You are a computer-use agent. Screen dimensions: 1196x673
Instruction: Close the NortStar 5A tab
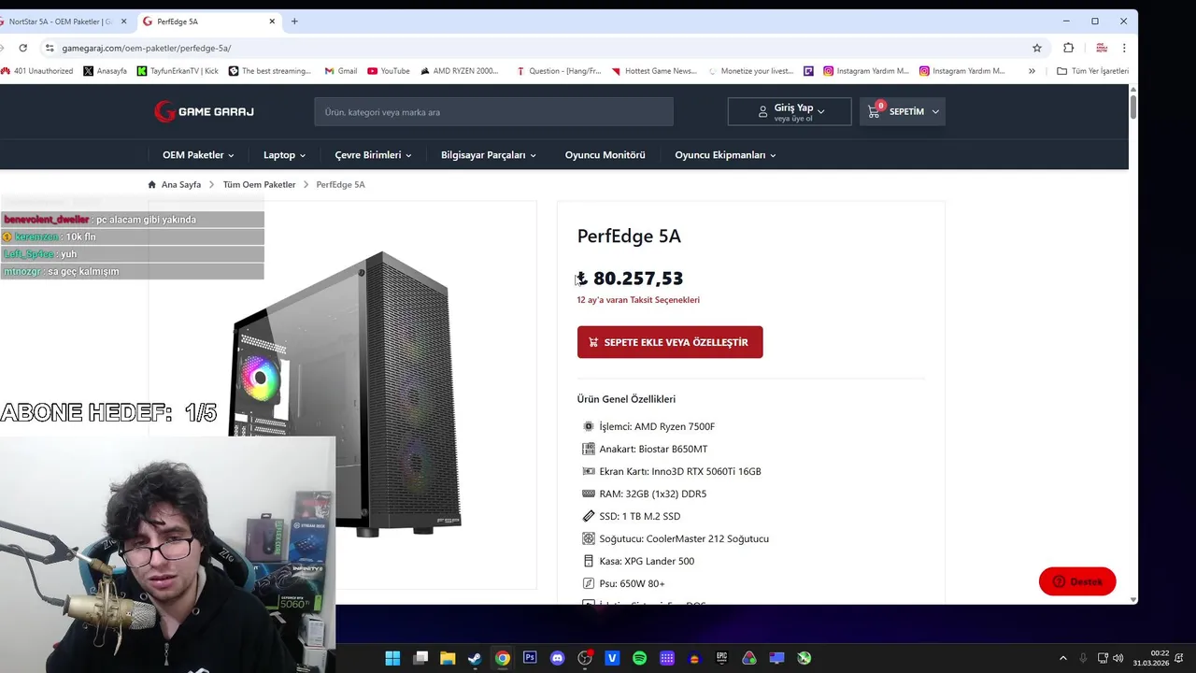tap(123, 21)
